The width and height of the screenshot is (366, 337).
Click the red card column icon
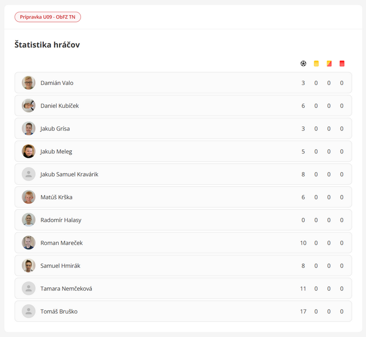coord(342,63)
